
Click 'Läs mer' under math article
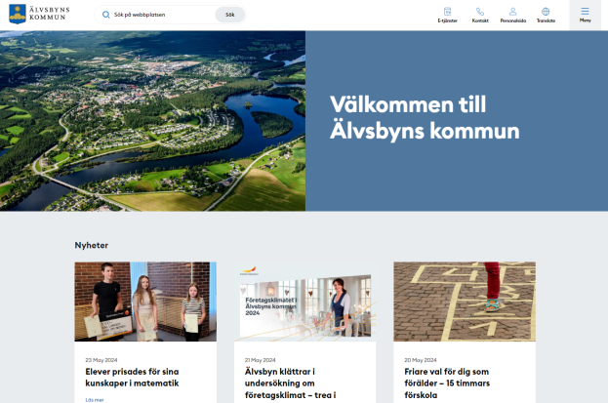pyautogui.click(x=95, y=399)
